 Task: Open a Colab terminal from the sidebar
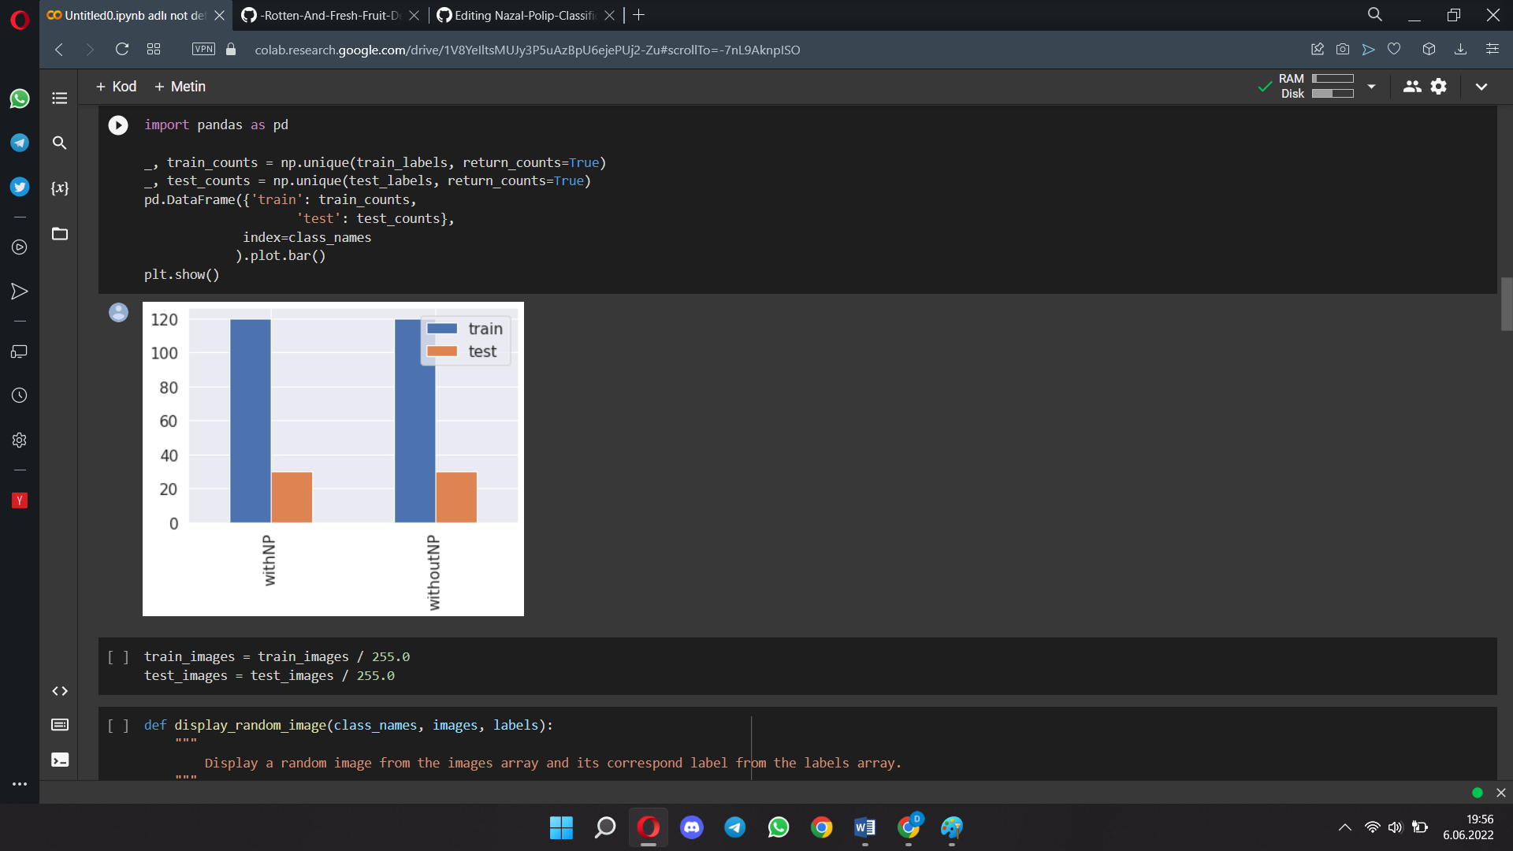point(59,760)
